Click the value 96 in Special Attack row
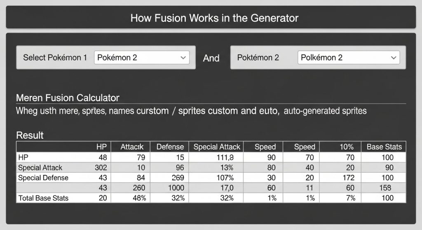This screenshot has height=230, width=422. (180, 167)
